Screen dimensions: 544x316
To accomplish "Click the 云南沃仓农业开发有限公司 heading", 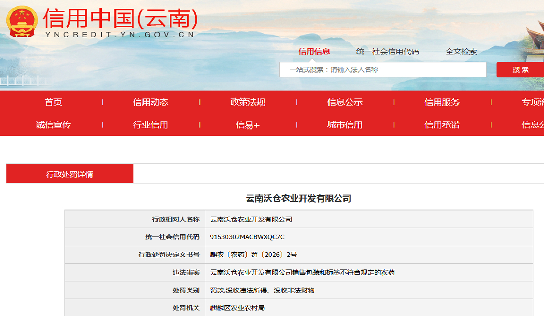I will coord(299,198).
